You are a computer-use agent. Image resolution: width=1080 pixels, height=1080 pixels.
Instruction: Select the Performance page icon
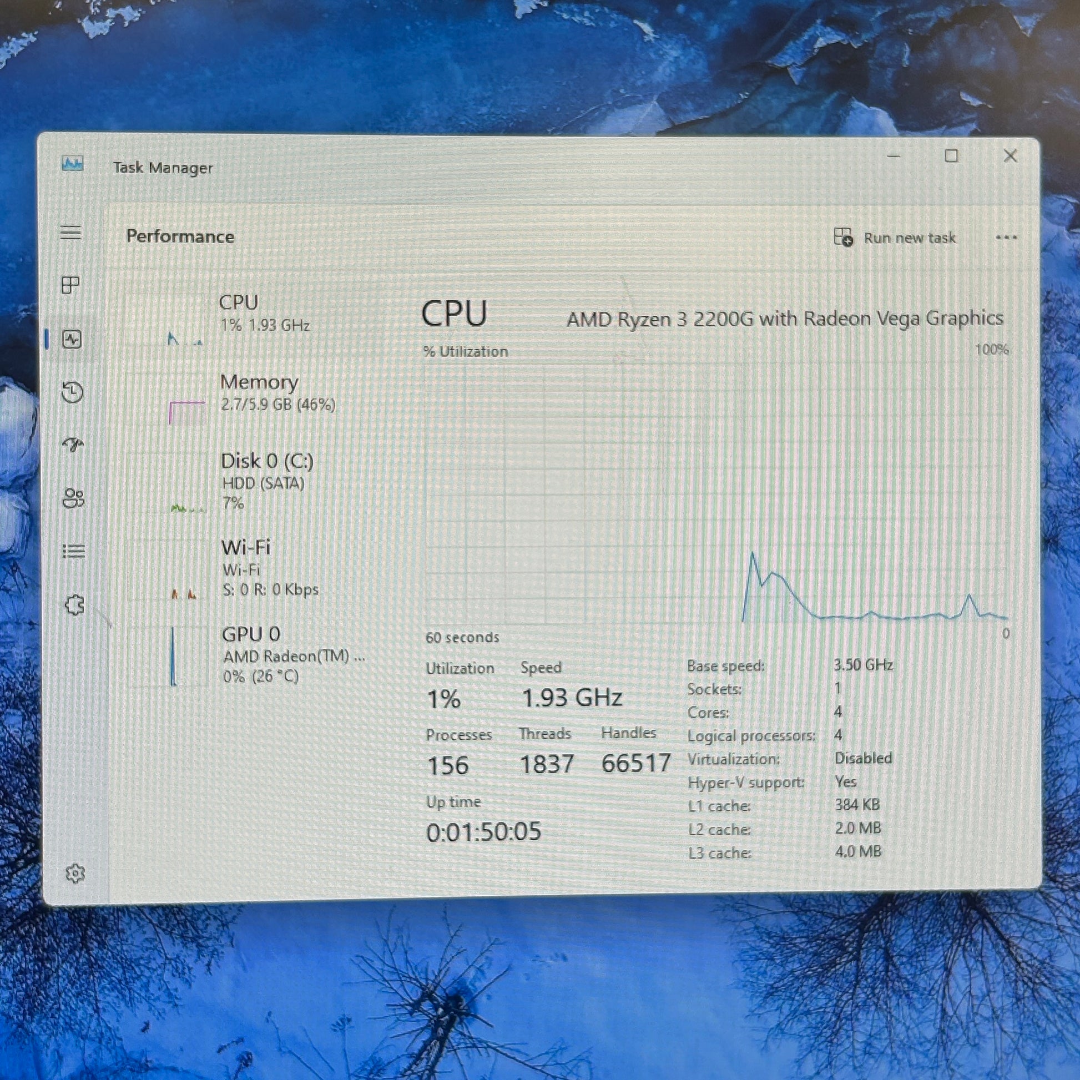click(72, 339)
